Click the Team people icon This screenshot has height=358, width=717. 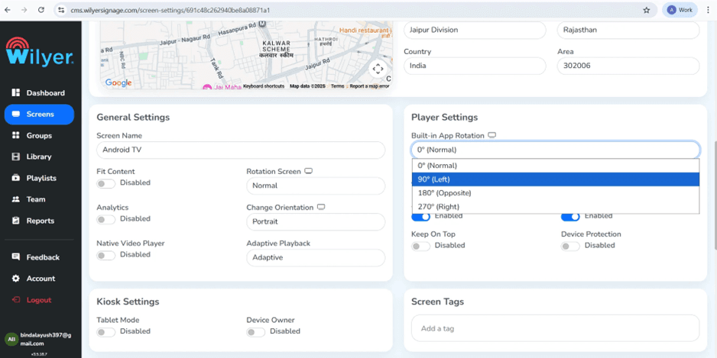16,199
